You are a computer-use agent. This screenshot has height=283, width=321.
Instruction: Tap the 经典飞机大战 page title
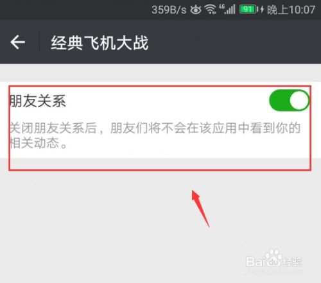(100, 43)
